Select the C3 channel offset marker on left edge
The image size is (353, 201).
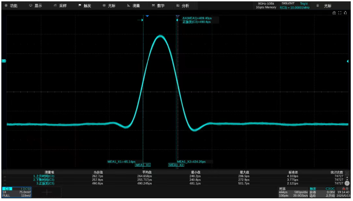(x=4, y=61)
